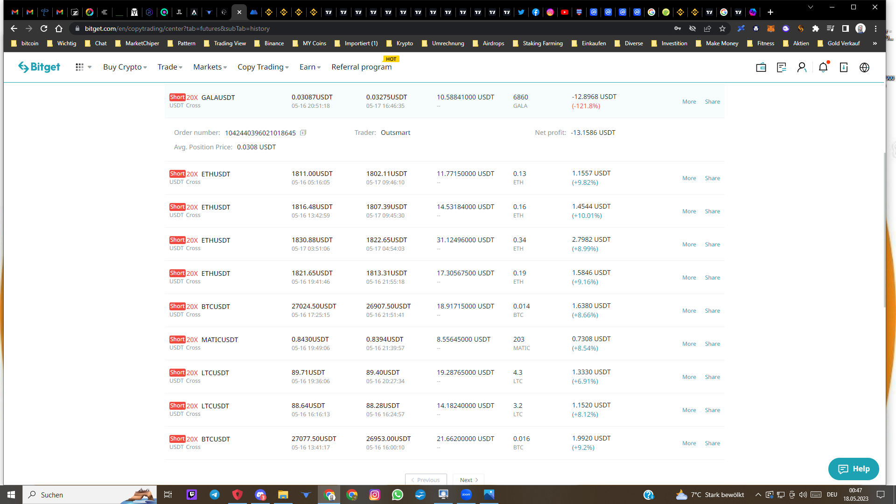Open the Windows notification center
This screenshot has height=504, width=896.
point(881,495)
